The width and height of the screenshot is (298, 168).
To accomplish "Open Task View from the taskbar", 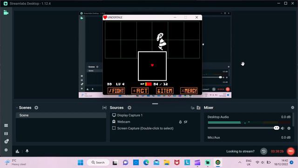I will pos(115,163).
